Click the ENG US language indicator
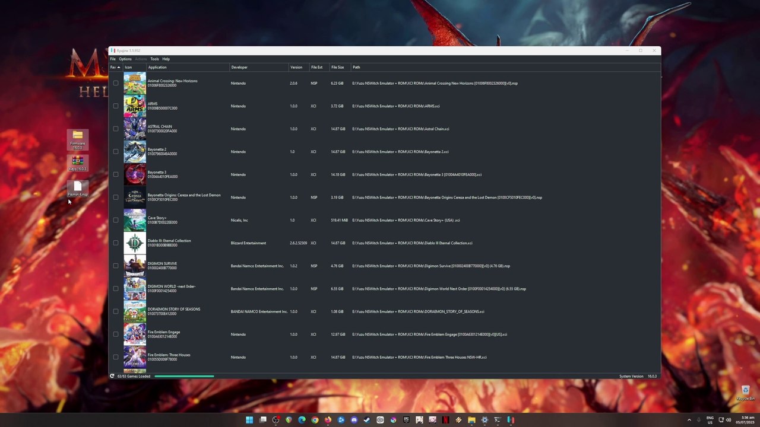 (710, 420)
